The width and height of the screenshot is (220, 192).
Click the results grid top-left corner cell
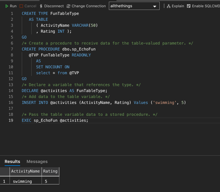5,171
